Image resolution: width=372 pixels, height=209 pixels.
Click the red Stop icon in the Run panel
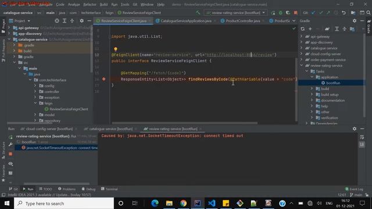[10, 154]
